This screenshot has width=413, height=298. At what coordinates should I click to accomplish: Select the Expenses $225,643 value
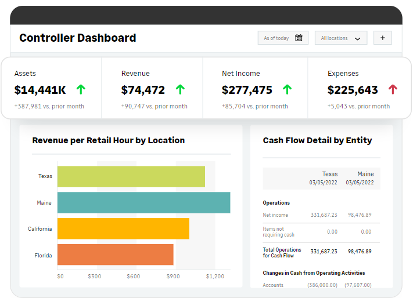pyautogui.click(x=353, y=90)
